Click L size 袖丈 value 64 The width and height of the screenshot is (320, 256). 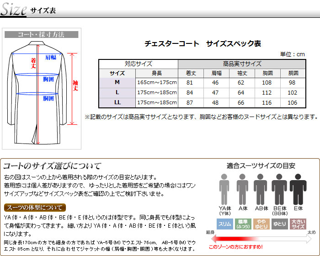point(241,93)
